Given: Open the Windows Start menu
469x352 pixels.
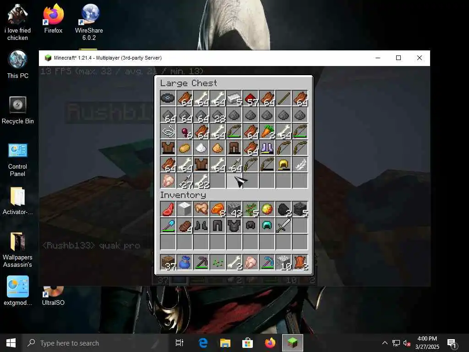Looking at the screenshot, I should point(11,343).
